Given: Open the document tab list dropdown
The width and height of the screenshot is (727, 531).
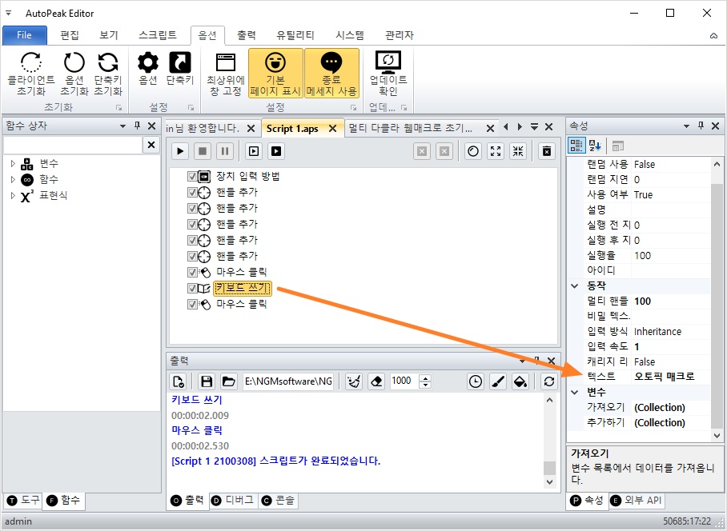Looking at the screenshot, I should click(x=534, y=127).
